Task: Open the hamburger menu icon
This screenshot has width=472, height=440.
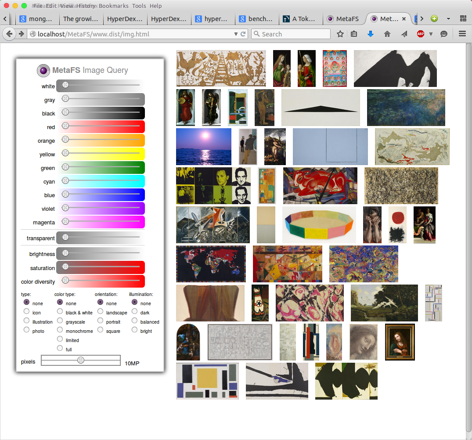Action: pyautogui.click(x=462, y=34)
